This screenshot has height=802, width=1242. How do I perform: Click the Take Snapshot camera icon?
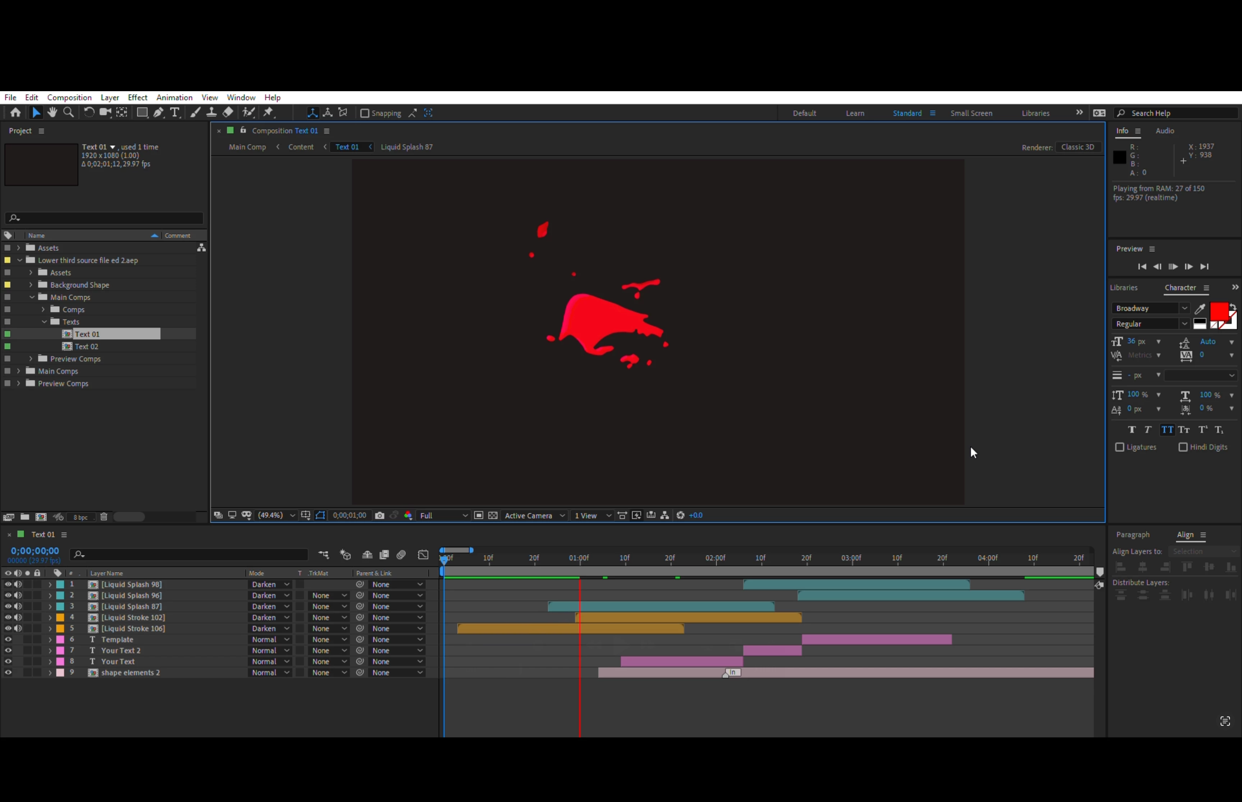coord(379,516)
